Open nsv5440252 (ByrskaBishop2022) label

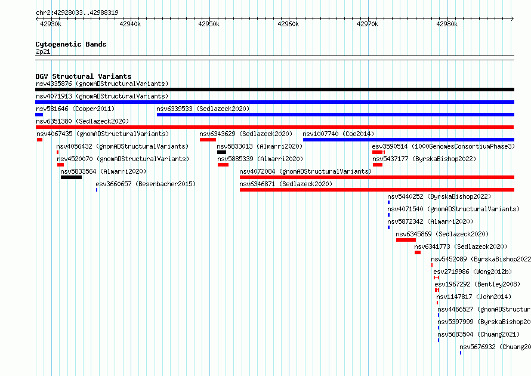tap(439, 196)
